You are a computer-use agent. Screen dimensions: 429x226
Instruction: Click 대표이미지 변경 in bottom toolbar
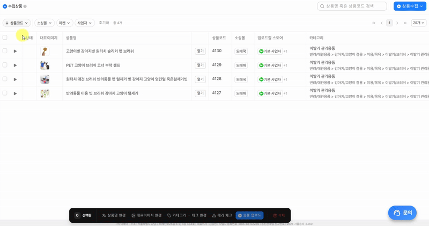(x=146, y=215)
